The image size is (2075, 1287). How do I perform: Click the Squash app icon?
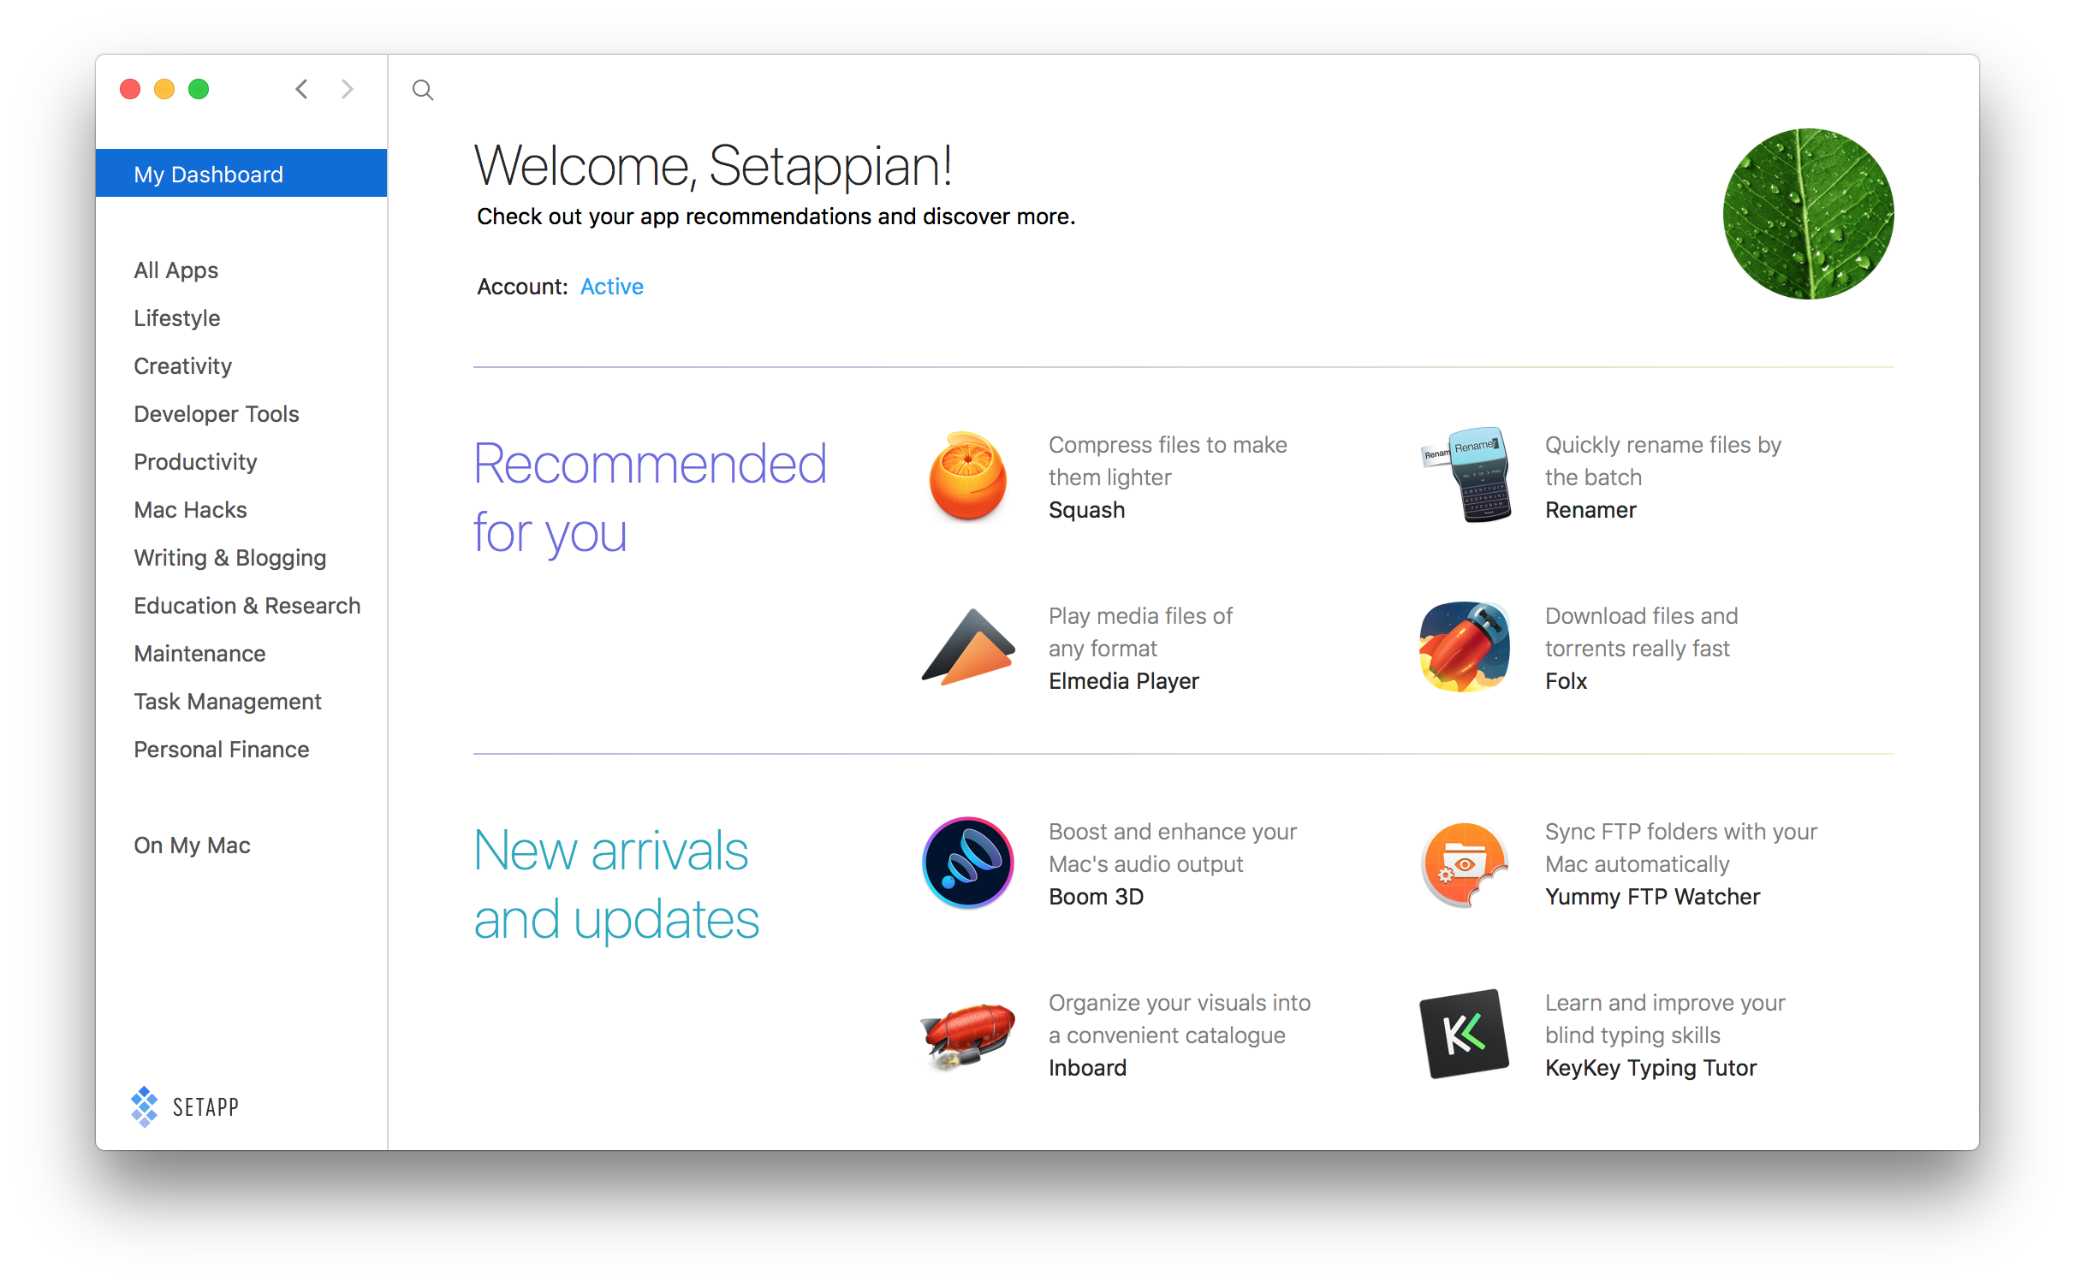(966, 474)
